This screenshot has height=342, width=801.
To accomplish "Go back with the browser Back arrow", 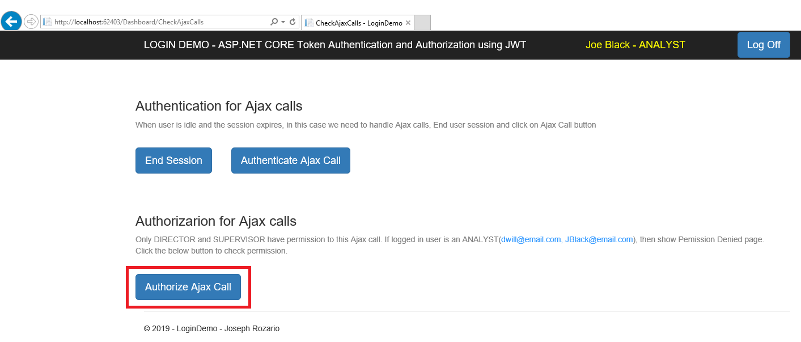I will (x=11, y=22).
